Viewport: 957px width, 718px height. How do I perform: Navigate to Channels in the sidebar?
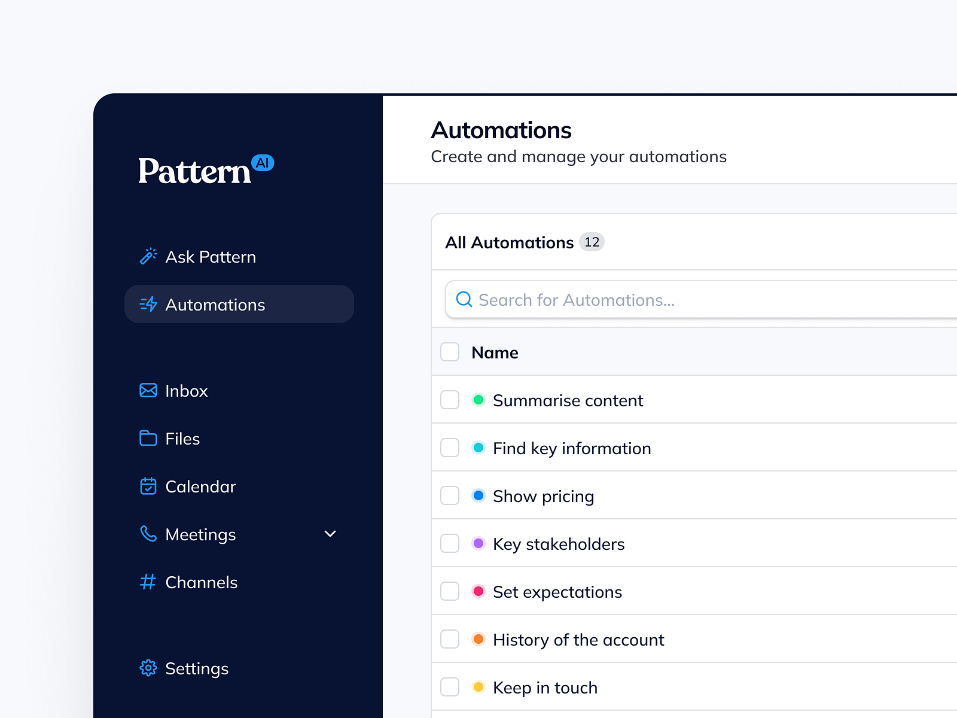239,582
